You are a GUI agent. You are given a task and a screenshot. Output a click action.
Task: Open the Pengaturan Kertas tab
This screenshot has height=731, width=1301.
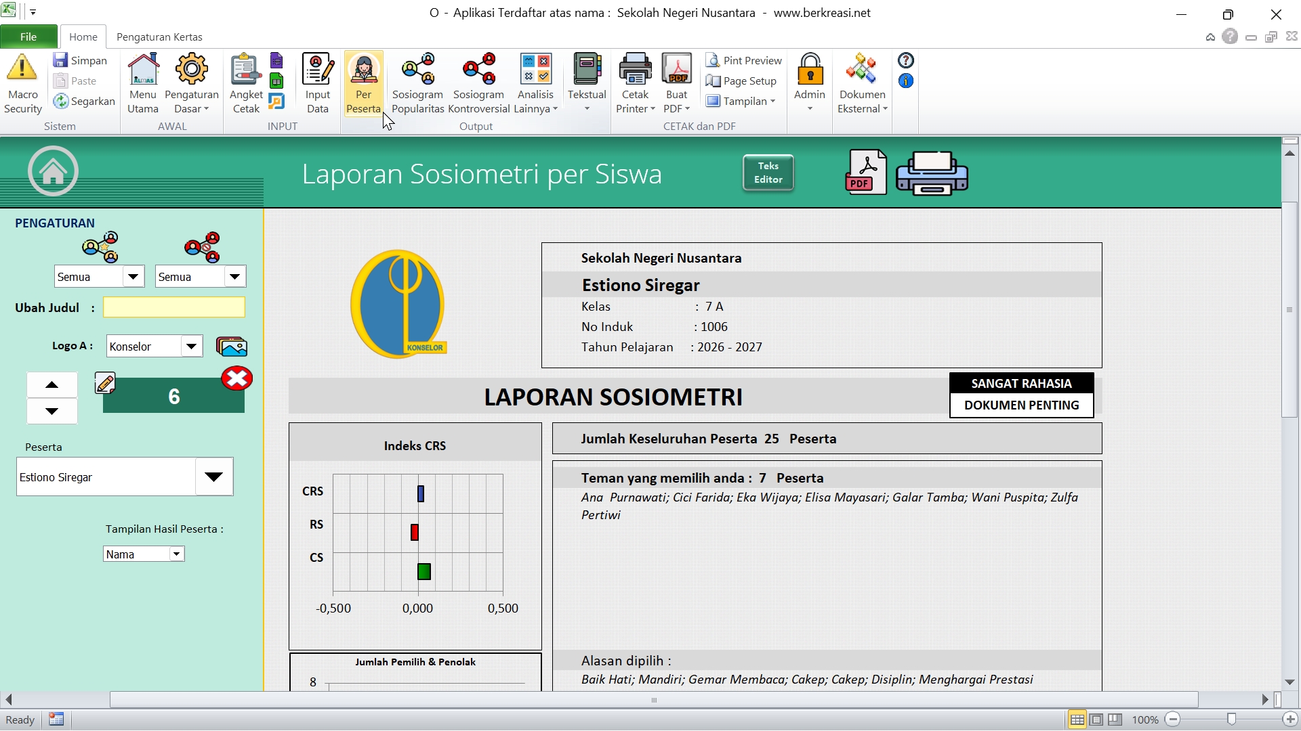click(159, 37)
